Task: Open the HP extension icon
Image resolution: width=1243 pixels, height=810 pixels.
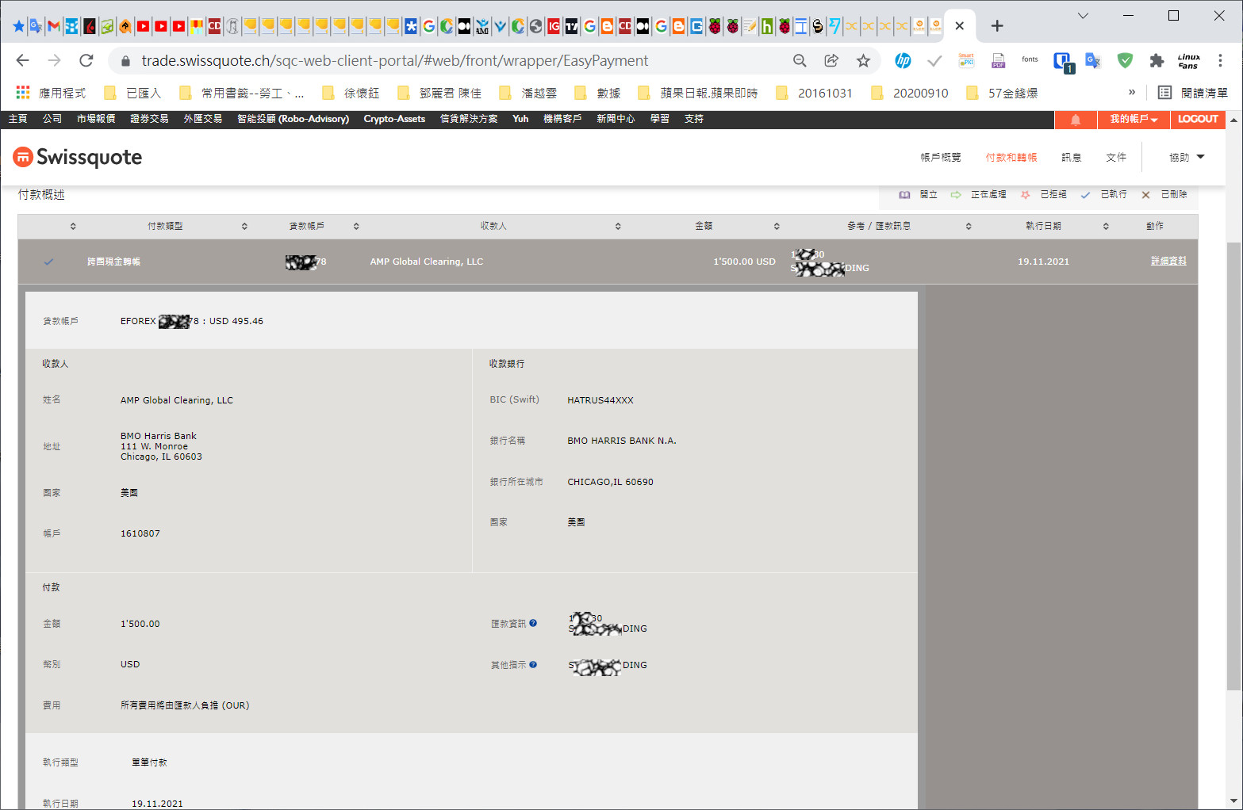Action: click(x=903, y=61)
